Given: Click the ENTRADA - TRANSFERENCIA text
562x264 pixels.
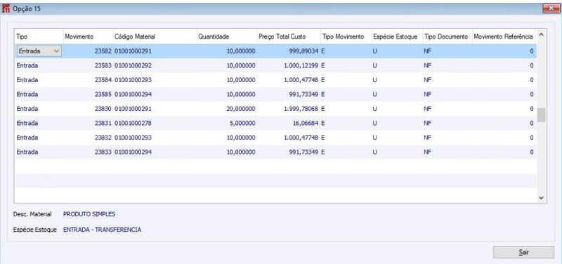Looking at the screenshot, I should pyautogui.click(x=102, y=230).
